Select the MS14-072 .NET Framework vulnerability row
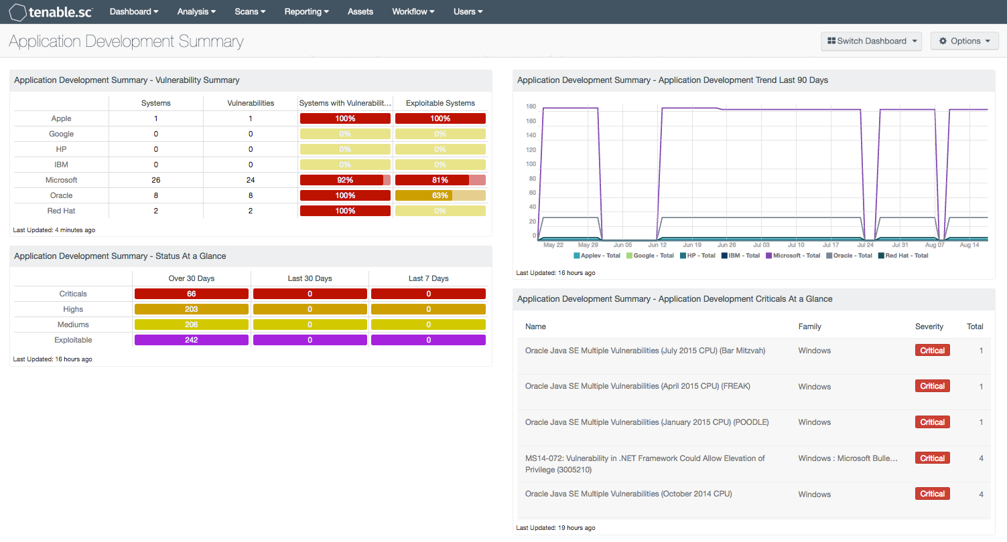Image resolution: width=1007 pixels, height=542 pixels. (754, 464)
